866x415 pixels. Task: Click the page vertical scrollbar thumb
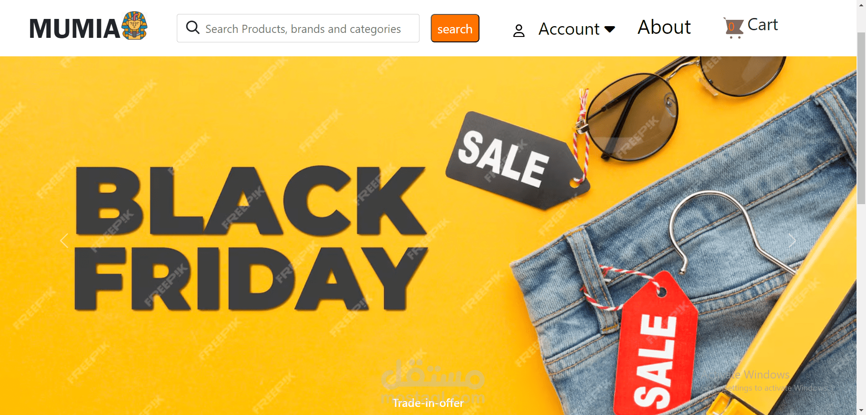tap(861, 118)
